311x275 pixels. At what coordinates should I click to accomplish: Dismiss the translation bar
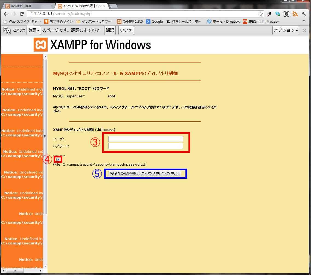pos(304,31)
